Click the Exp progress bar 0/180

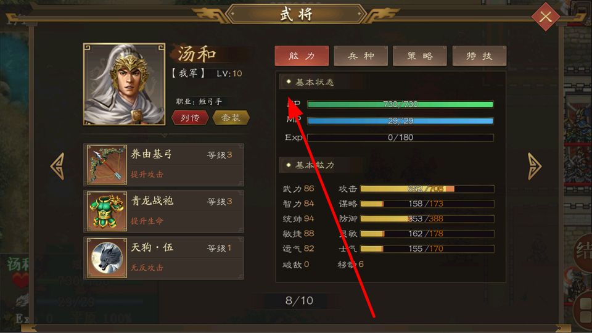click(400, 138)
